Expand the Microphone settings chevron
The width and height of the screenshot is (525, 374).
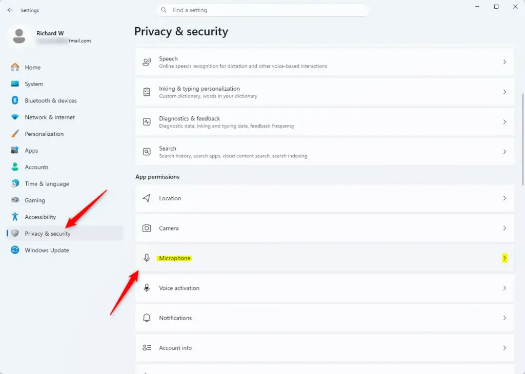point(504,258)
